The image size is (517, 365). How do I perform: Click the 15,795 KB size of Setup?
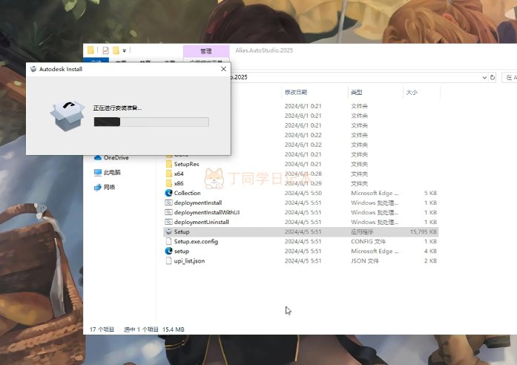(x=424, y=231)
